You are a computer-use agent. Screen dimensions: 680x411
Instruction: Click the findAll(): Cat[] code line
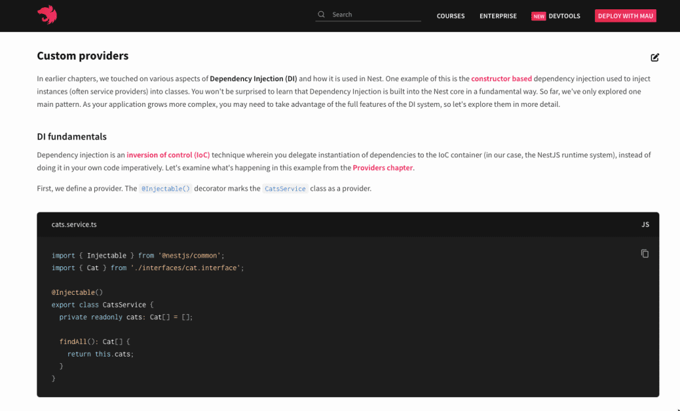[x=94, y=342]
